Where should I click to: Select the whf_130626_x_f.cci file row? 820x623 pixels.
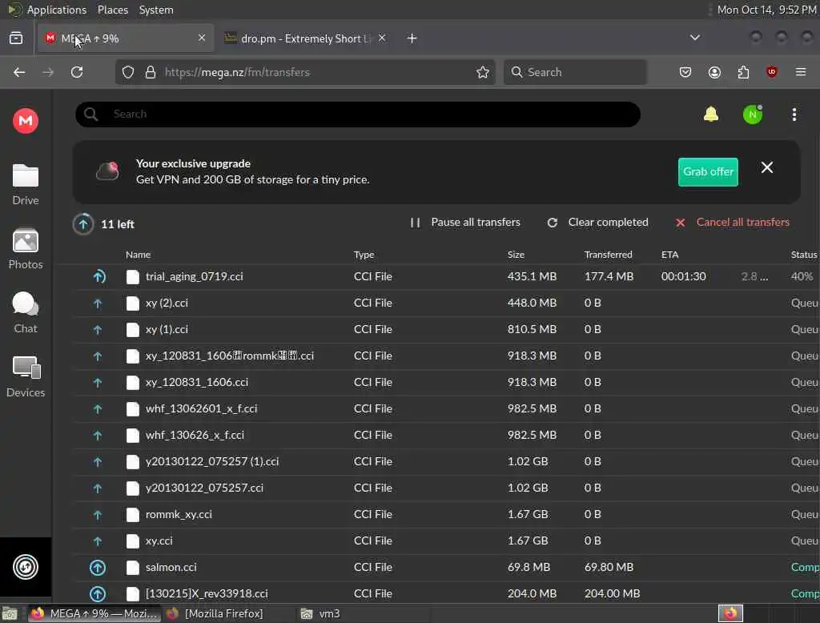point(445,435)
